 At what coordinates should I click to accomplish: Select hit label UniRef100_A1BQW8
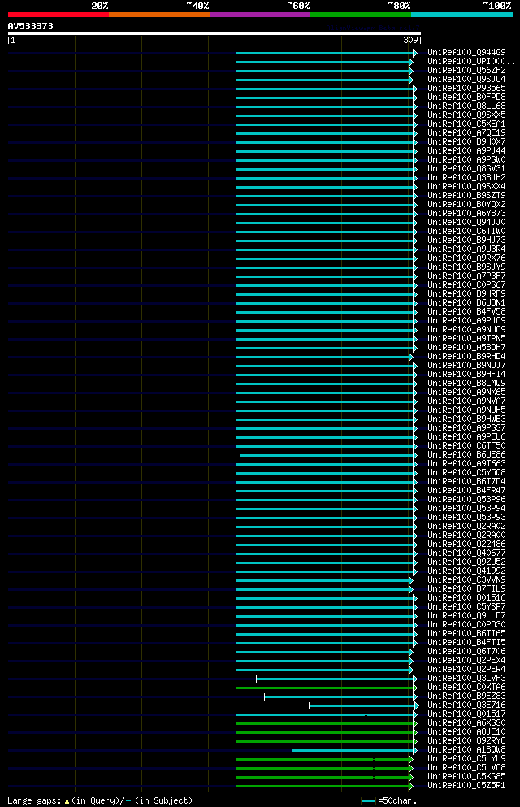pos(466,750)
